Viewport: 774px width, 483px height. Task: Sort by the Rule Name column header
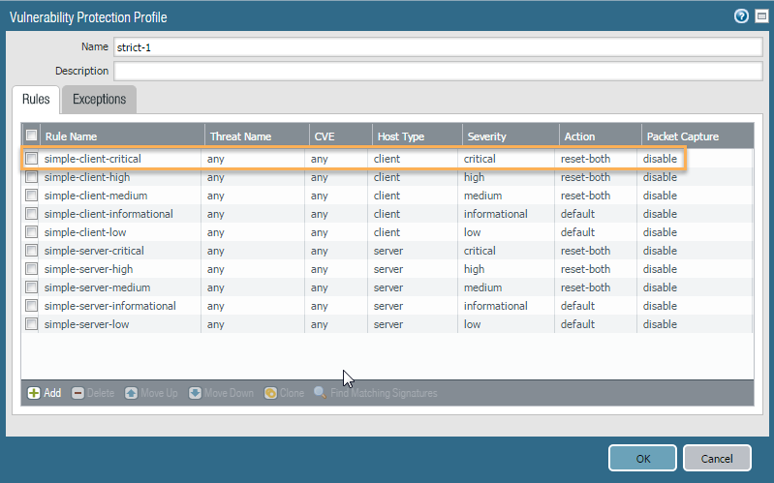(x=71, y=136)
